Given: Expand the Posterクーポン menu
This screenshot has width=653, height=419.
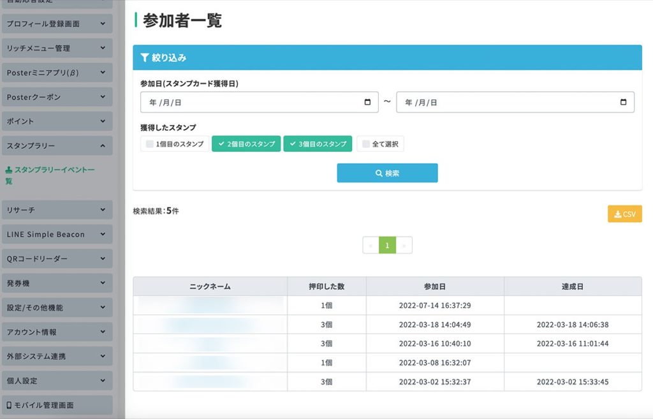Looking at the screenshot, I should click(57, 97).
